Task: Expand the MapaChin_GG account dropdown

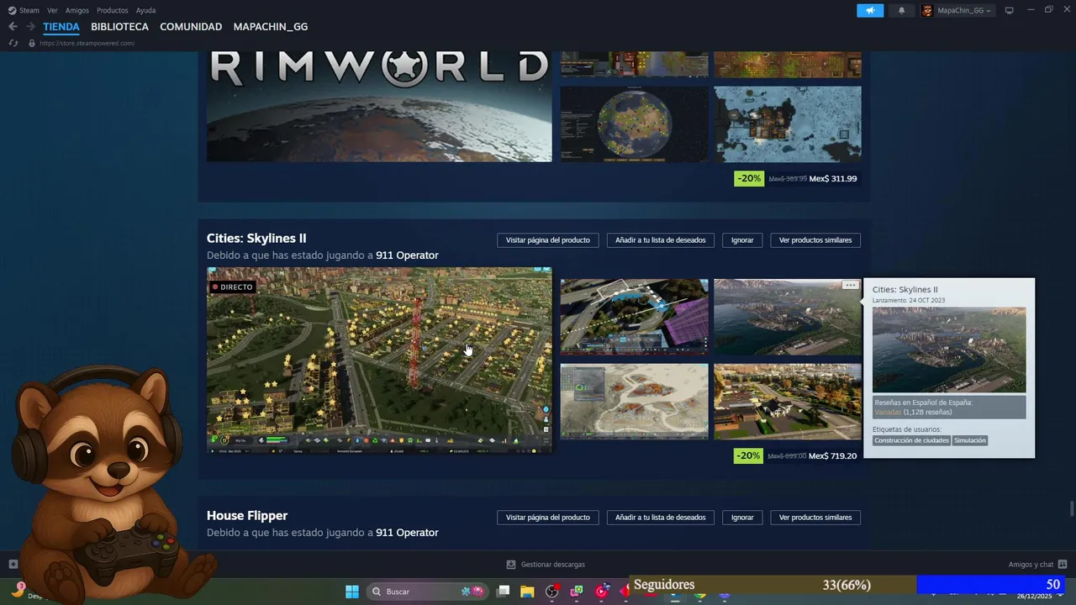Action: point(957,10)
